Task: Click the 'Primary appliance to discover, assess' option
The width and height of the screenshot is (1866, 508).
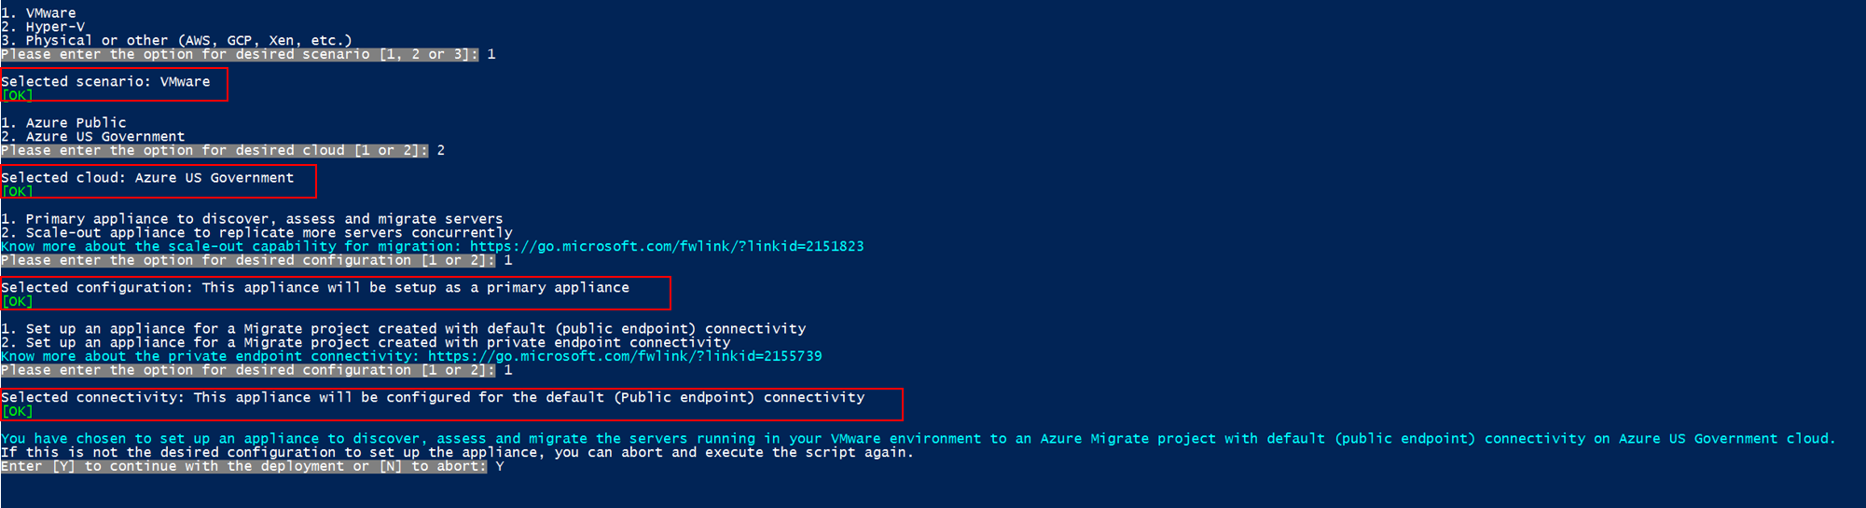Action: click(252, 219)
